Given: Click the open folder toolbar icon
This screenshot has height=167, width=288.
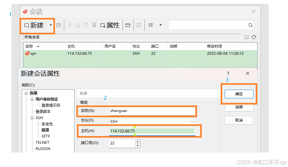Looking at the screenshot, I should (x=128, y=25).
